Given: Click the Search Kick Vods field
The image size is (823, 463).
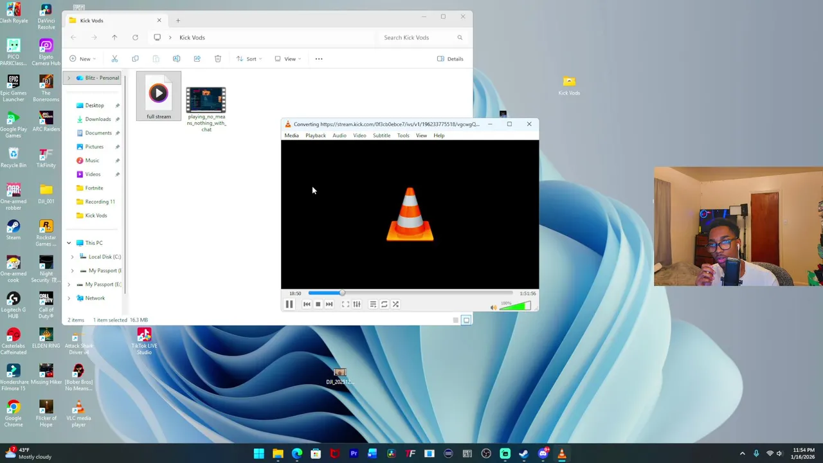Looking at the screenshot, I should point(422,37).
